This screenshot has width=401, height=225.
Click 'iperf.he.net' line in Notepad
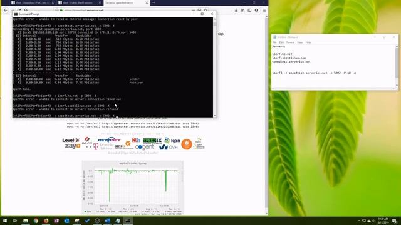pyautogui.click(x=282, y=54)
